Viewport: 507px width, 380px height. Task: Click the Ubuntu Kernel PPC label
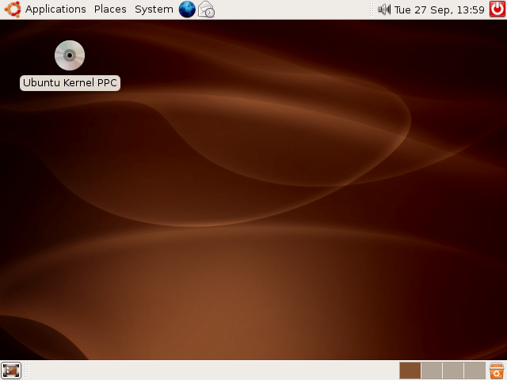tap(70, 82)
